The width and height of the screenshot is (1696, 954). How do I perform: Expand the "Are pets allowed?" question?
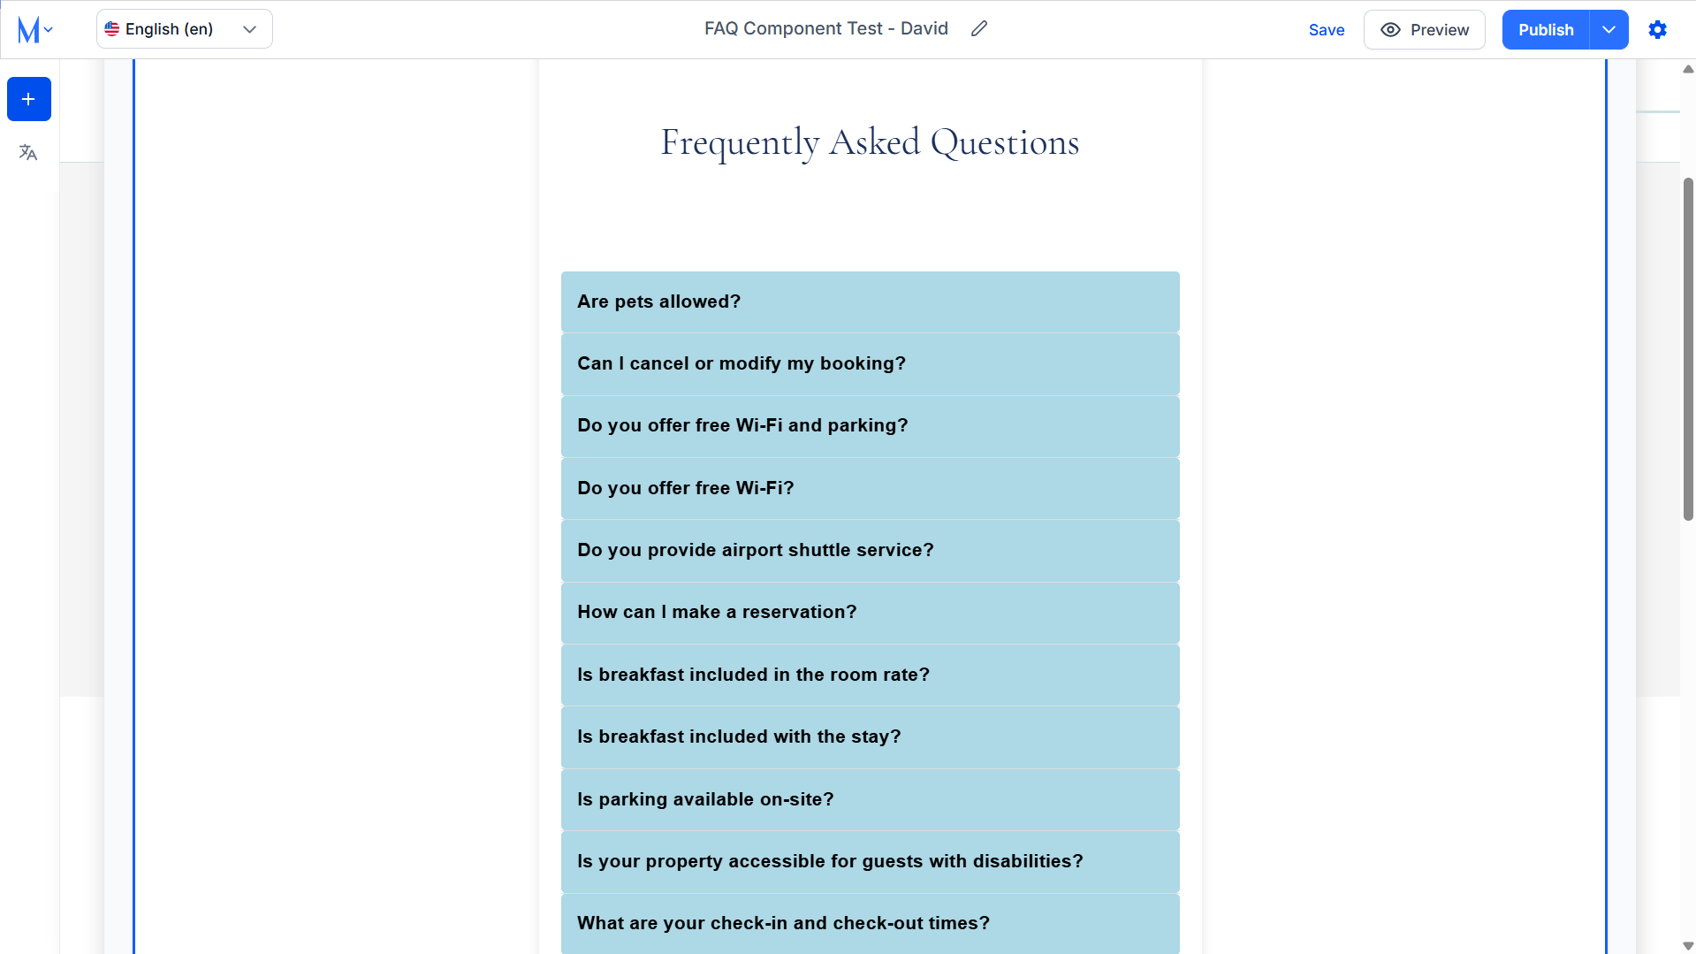point(870,301)
